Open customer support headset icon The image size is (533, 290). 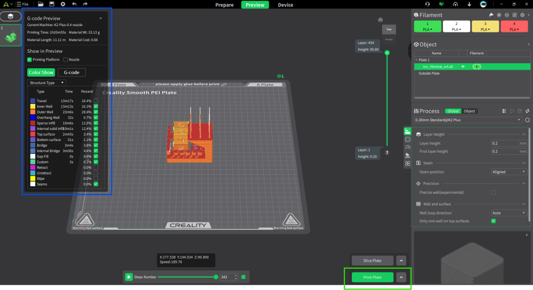coord(427,4)
